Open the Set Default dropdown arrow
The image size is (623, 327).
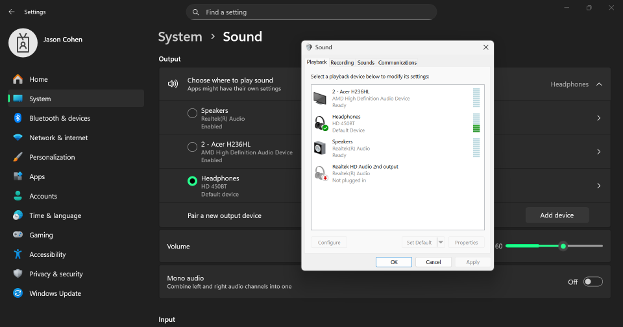441,243
